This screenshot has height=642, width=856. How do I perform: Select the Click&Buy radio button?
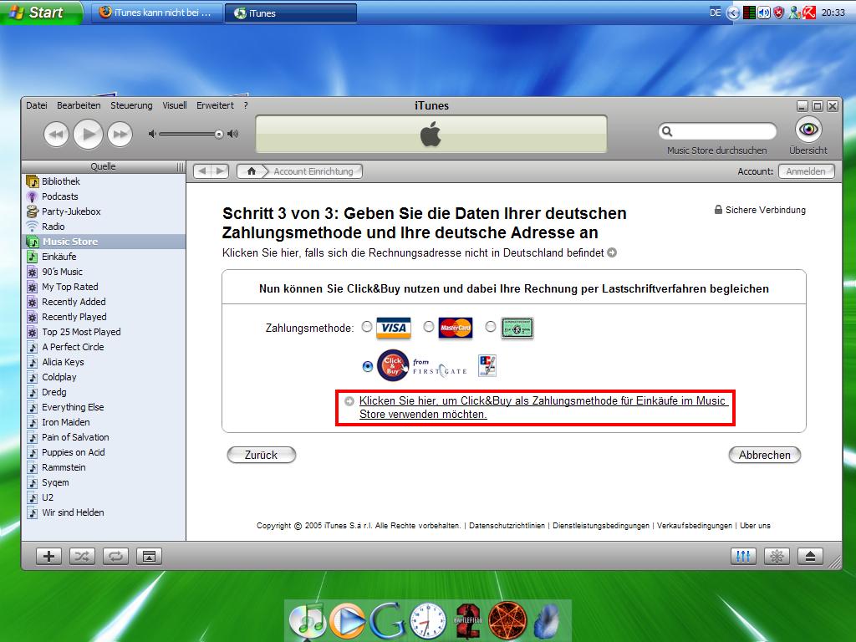368,366
